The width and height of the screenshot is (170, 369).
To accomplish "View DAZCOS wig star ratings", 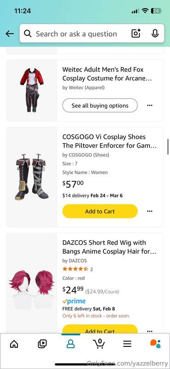I will pyautogui.click(x=75, y=269).
